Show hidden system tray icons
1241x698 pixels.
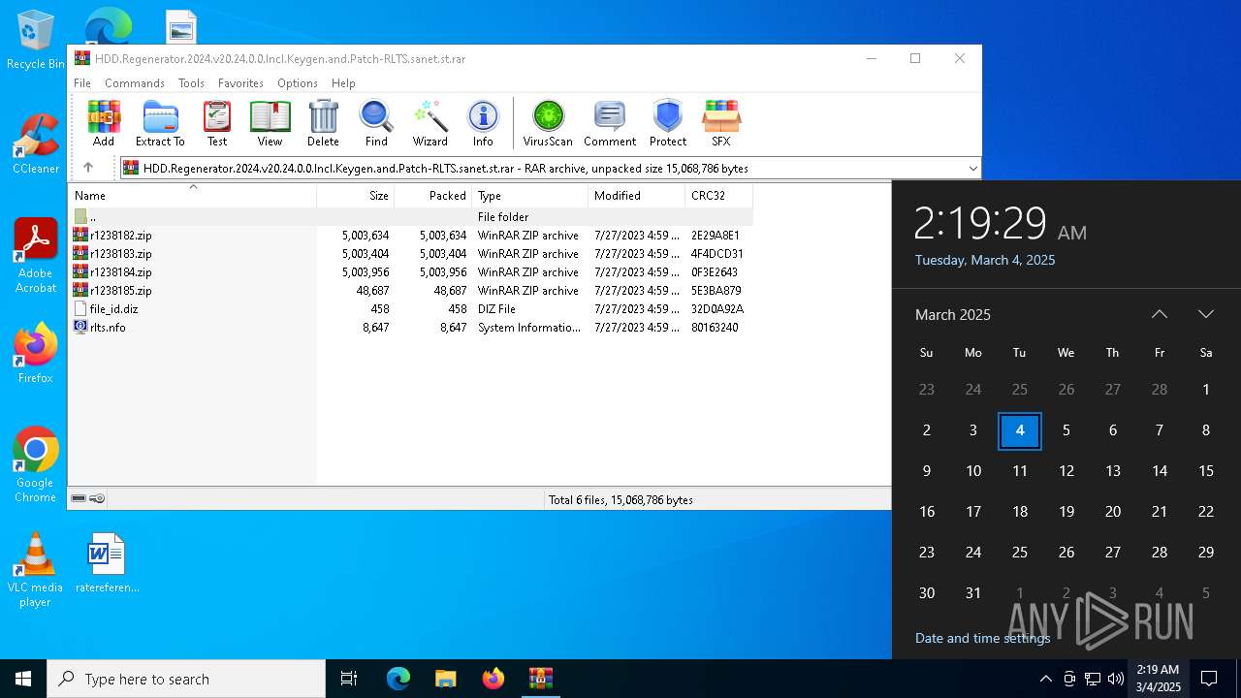click(x=1045, y=679)
